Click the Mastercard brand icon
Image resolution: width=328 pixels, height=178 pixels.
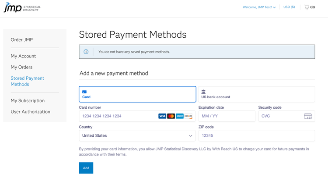coord(171,116)
